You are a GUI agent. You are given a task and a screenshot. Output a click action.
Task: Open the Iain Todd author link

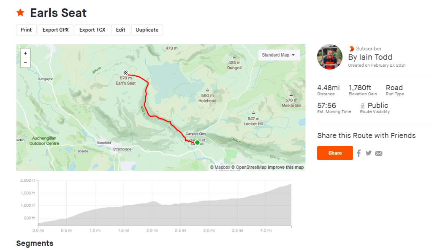[x=370, y=57]
